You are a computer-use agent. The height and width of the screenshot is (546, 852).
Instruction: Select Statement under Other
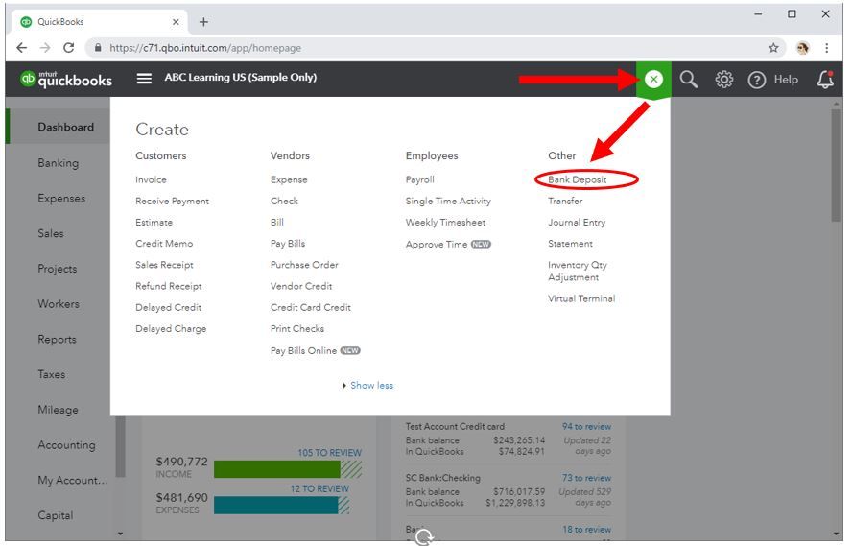(570, 244)
